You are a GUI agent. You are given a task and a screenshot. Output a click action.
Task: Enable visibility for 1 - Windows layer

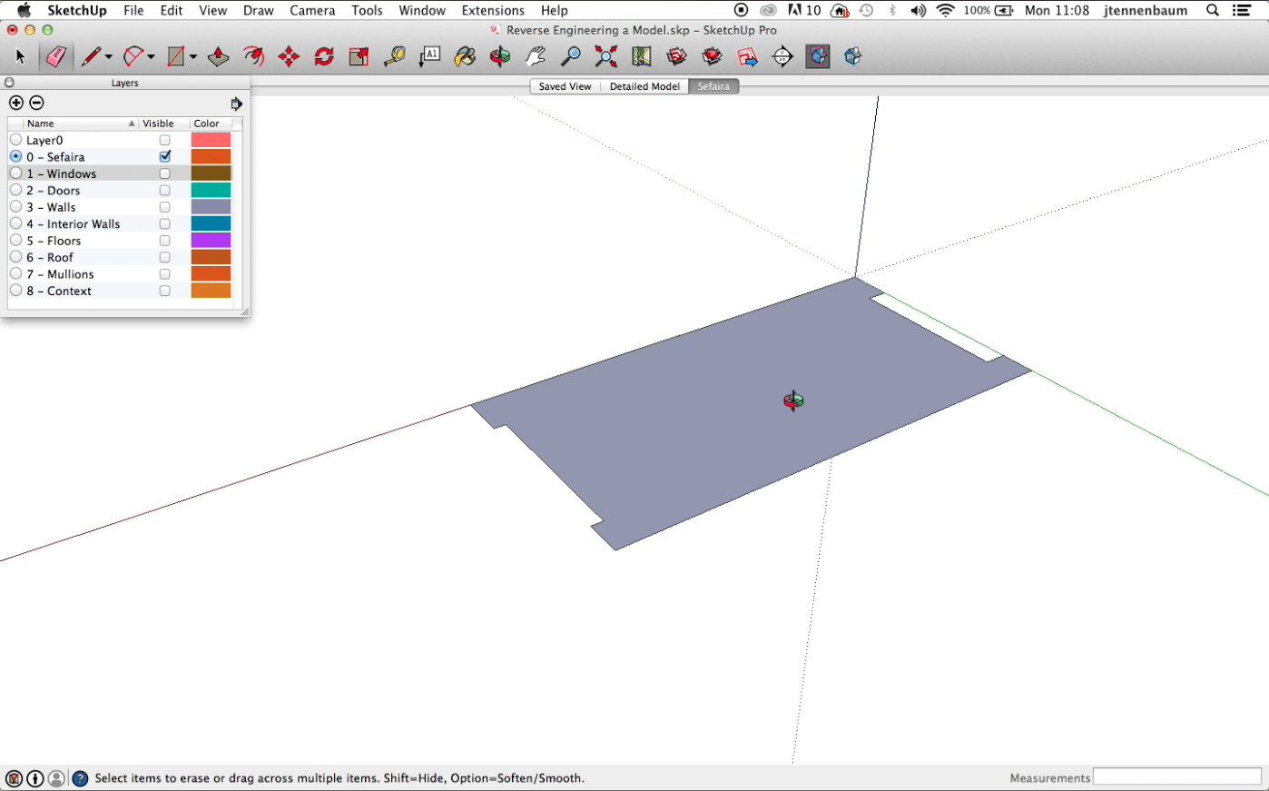pyautogui.click(x=164, y=173)
